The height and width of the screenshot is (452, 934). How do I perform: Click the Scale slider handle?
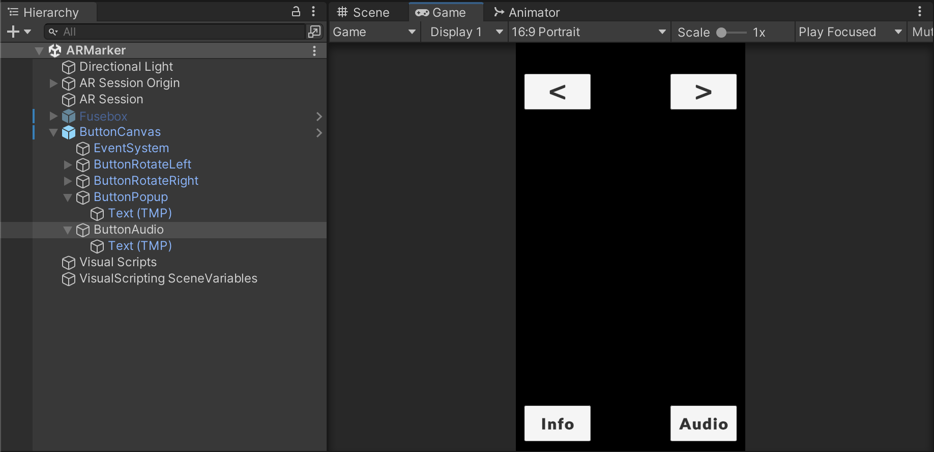click(721, 33)
